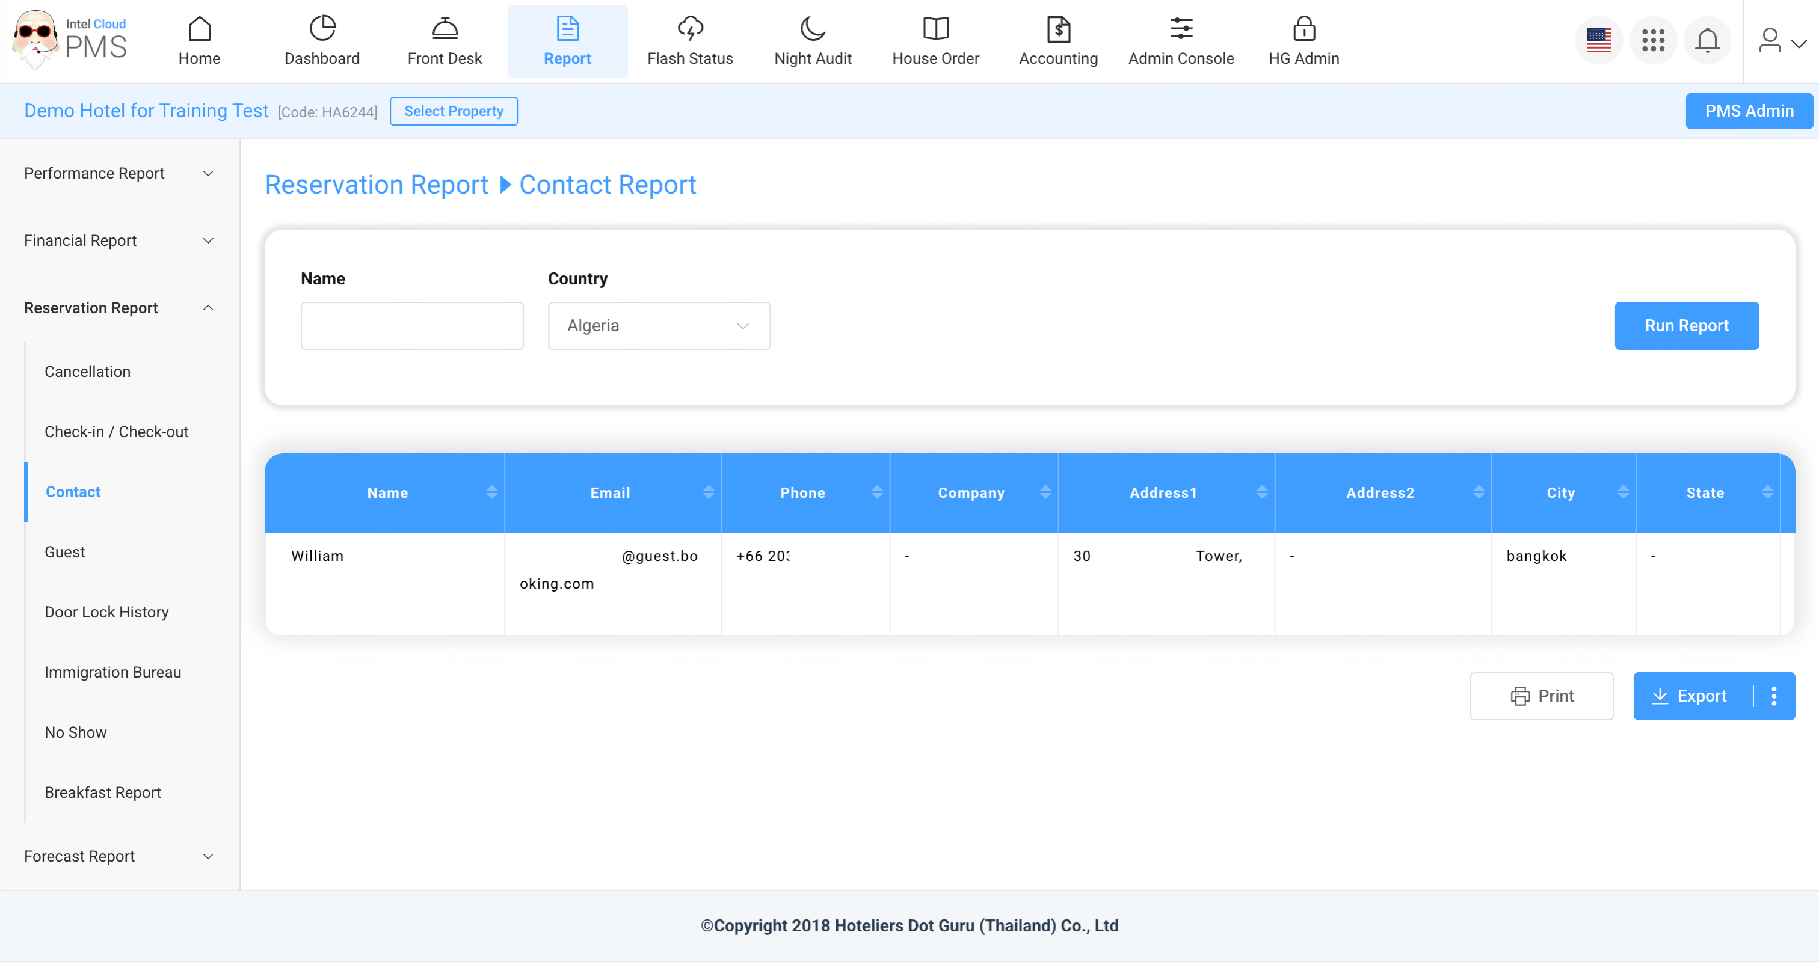Open the notifications bell icon
The image size is (1819, 962).
pyautogui.click(x=1707, y=41)
